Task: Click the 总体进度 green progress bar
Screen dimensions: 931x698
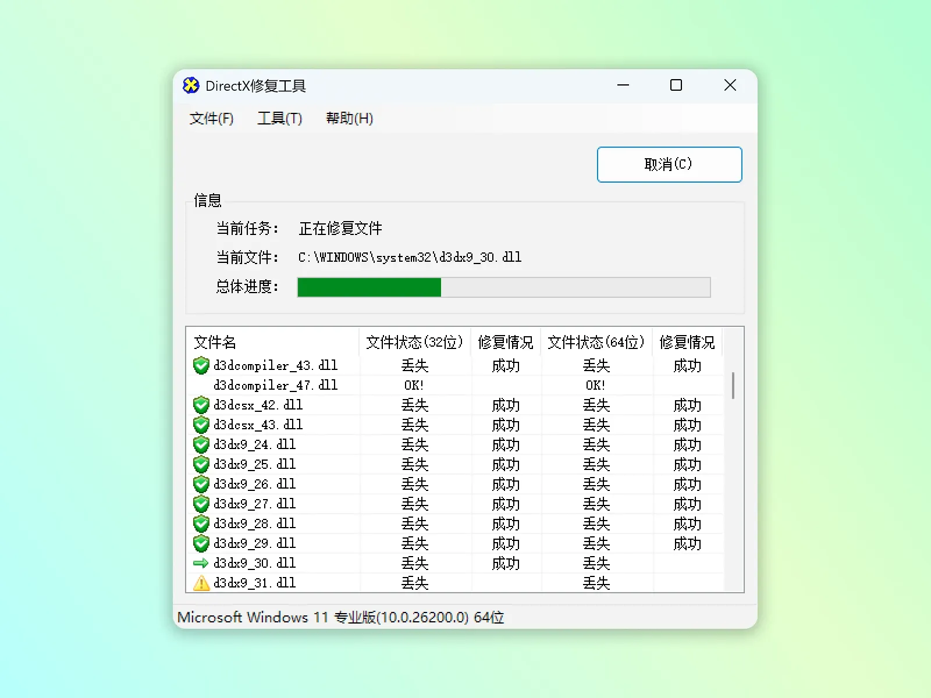Action: coord(504,287)
